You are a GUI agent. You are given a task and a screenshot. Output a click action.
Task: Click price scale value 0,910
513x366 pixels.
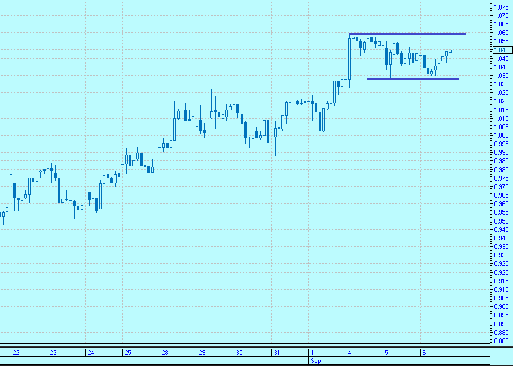click(501, 290)
